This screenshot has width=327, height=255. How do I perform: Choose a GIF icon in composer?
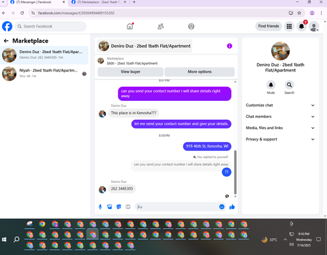128,206
